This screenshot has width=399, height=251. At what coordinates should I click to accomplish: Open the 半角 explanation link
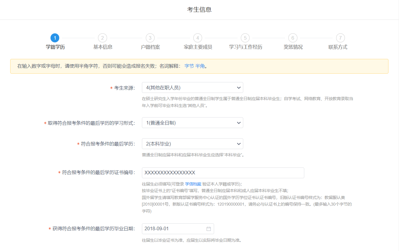pos(200,66)
